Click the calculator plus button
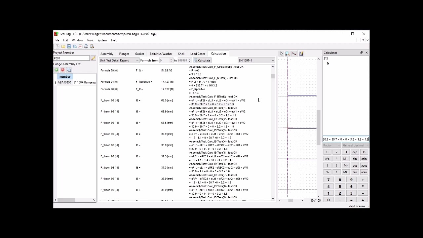Viewport: 423px width, 238px height. click(363, 200)
